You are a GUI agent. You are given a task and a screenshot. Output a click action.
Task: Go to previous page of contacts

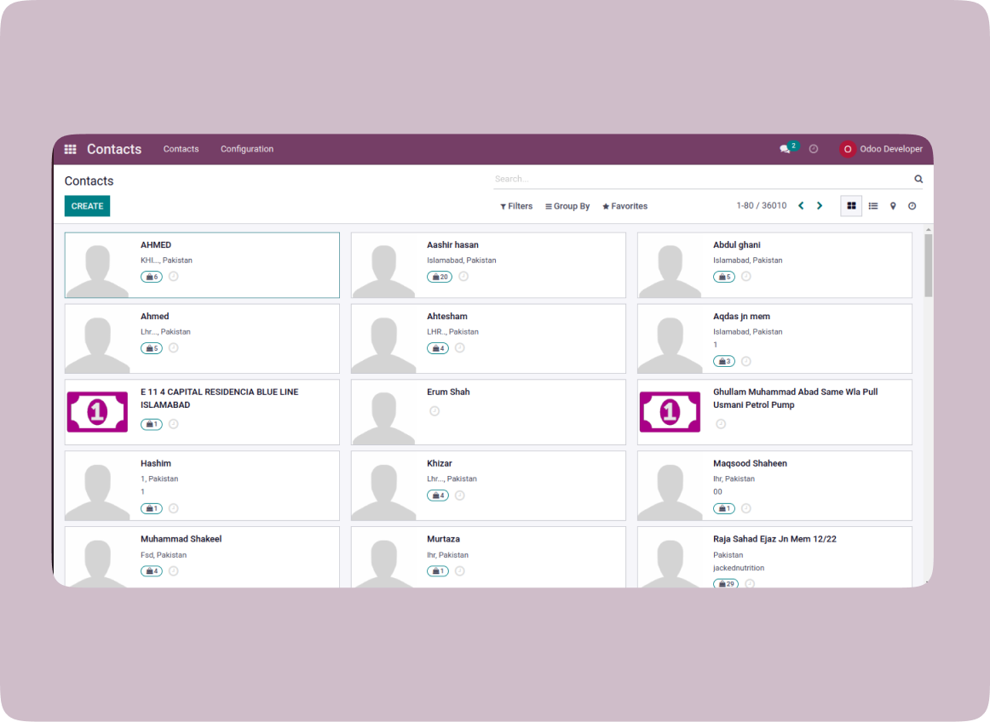(801, 206)
